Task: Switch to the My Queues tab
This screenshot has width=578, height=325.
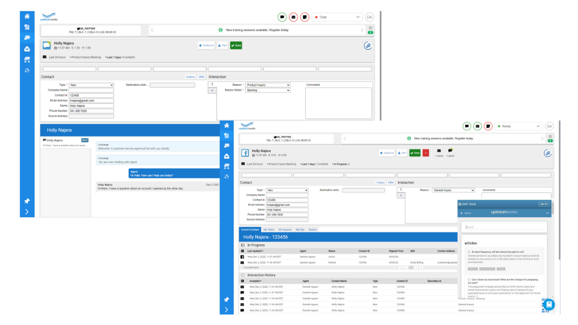Action: (x=285, y=230)
